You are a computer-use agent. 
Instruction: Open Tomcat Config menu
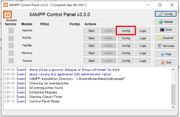pos(126,61)
